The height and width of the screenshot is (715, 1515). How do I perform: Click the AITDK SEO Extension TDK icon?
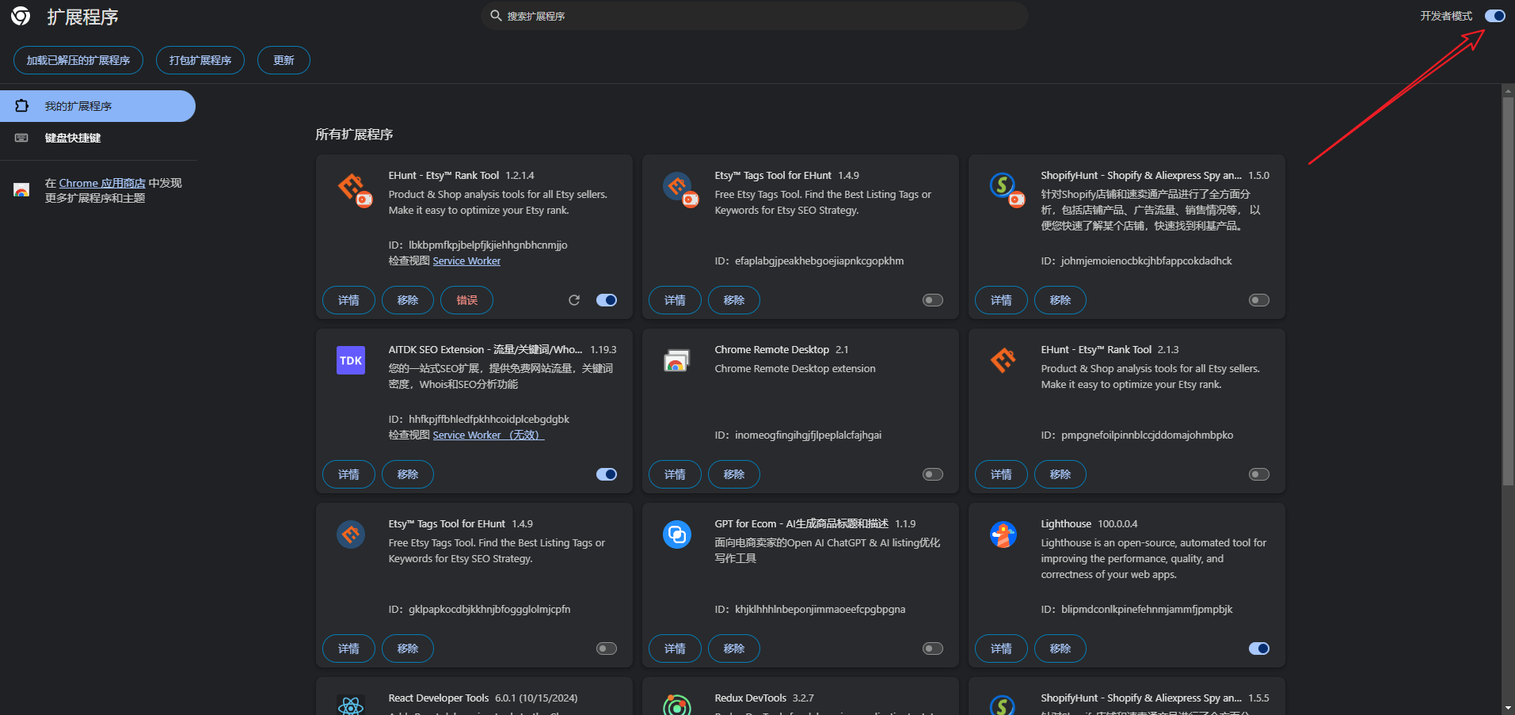tap(351, 360)
